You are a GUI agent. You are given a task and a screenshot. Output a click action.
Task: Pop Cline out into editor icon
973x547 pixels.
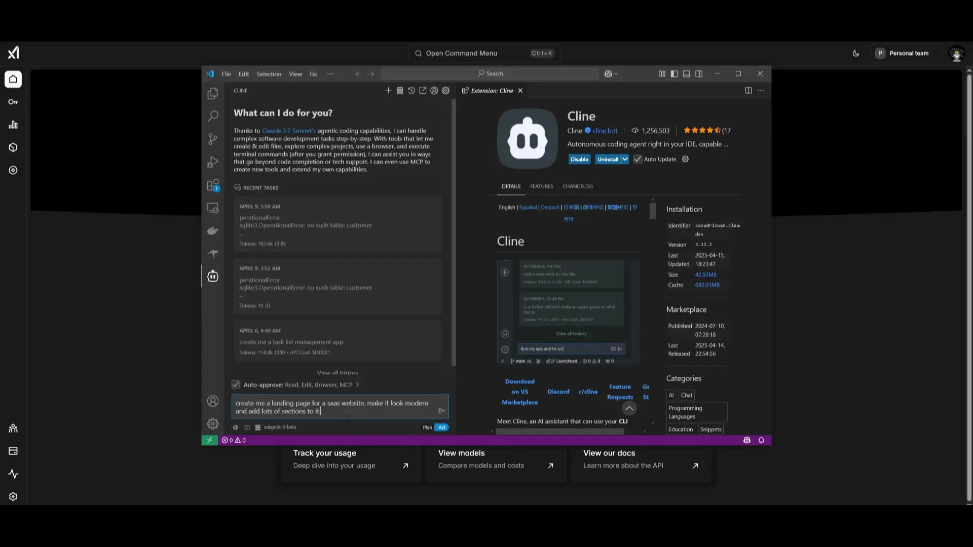pyautogui.click(x=423, y=91)
